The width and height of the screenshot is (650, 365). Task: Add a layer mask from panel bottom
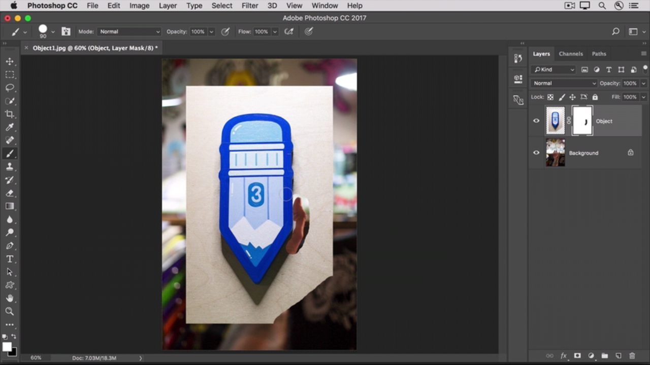pyautogui.click(x=577, y=356)
